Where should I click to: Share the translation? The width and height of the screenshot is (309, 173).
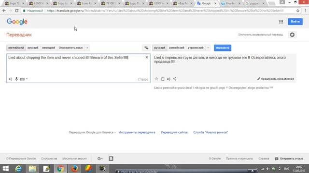[x=175, y=79]
